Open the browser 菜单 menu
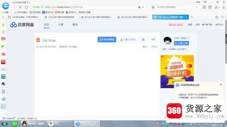 tap(198, 2)
